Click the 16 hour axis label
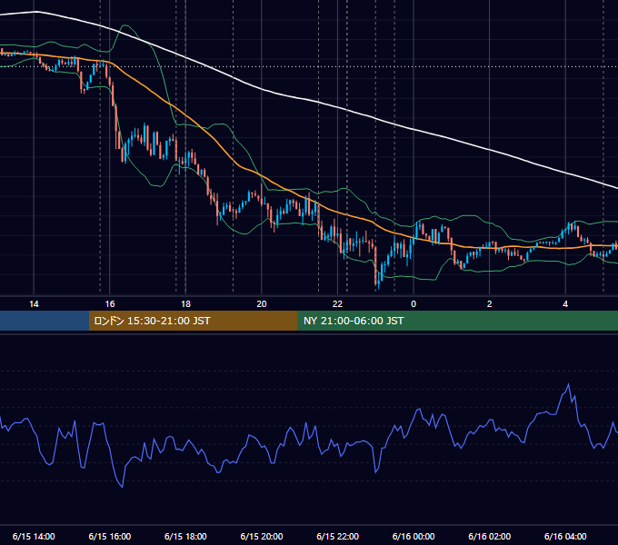This screenshot has height=545, width=618. [110, 304]
